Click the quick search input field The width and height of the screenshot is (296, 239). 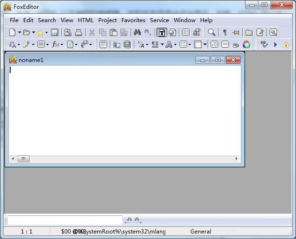[65, 220]
